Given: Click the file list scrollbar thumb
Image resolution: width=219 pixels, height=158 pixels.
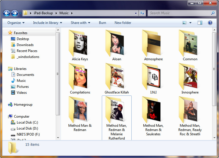Looking at the screenshot, I should pyautogui.click(x=214, y=69).
